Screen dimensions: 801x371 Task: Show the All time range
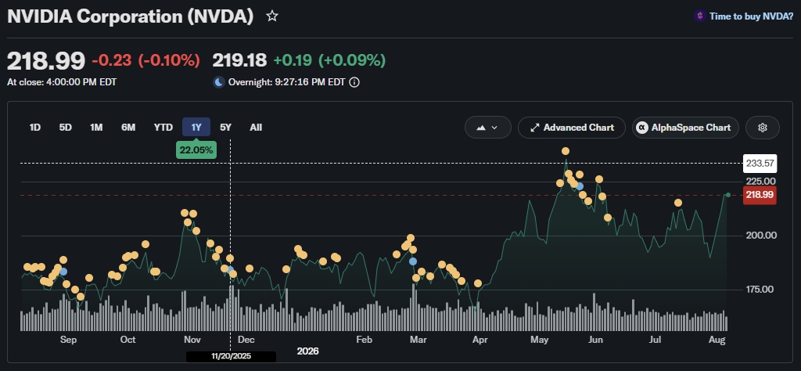click(256, 128)
